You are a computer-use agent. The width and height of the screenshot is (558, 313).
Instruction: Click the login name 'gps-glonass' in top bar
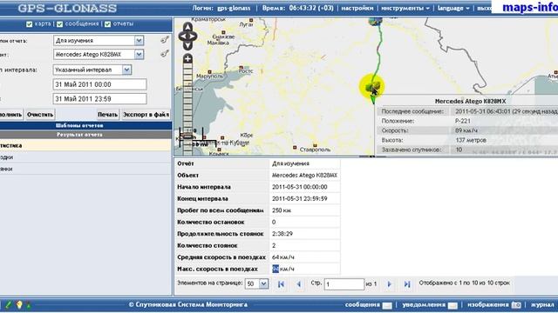click(x=234, y=8)
